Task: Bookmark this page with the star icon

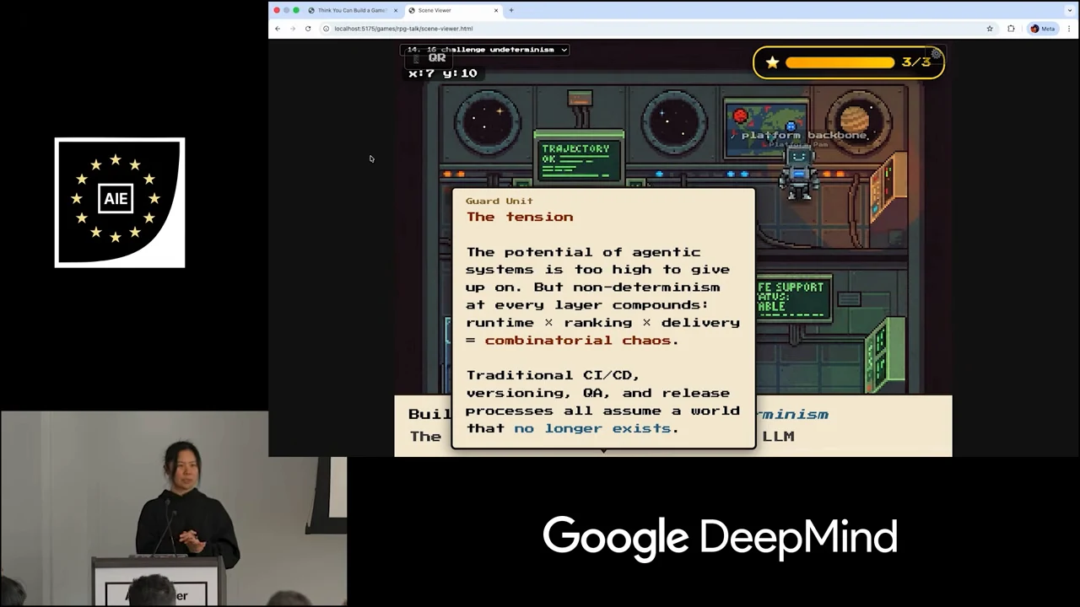Action: pyautogui.click(x=990, y=29)
